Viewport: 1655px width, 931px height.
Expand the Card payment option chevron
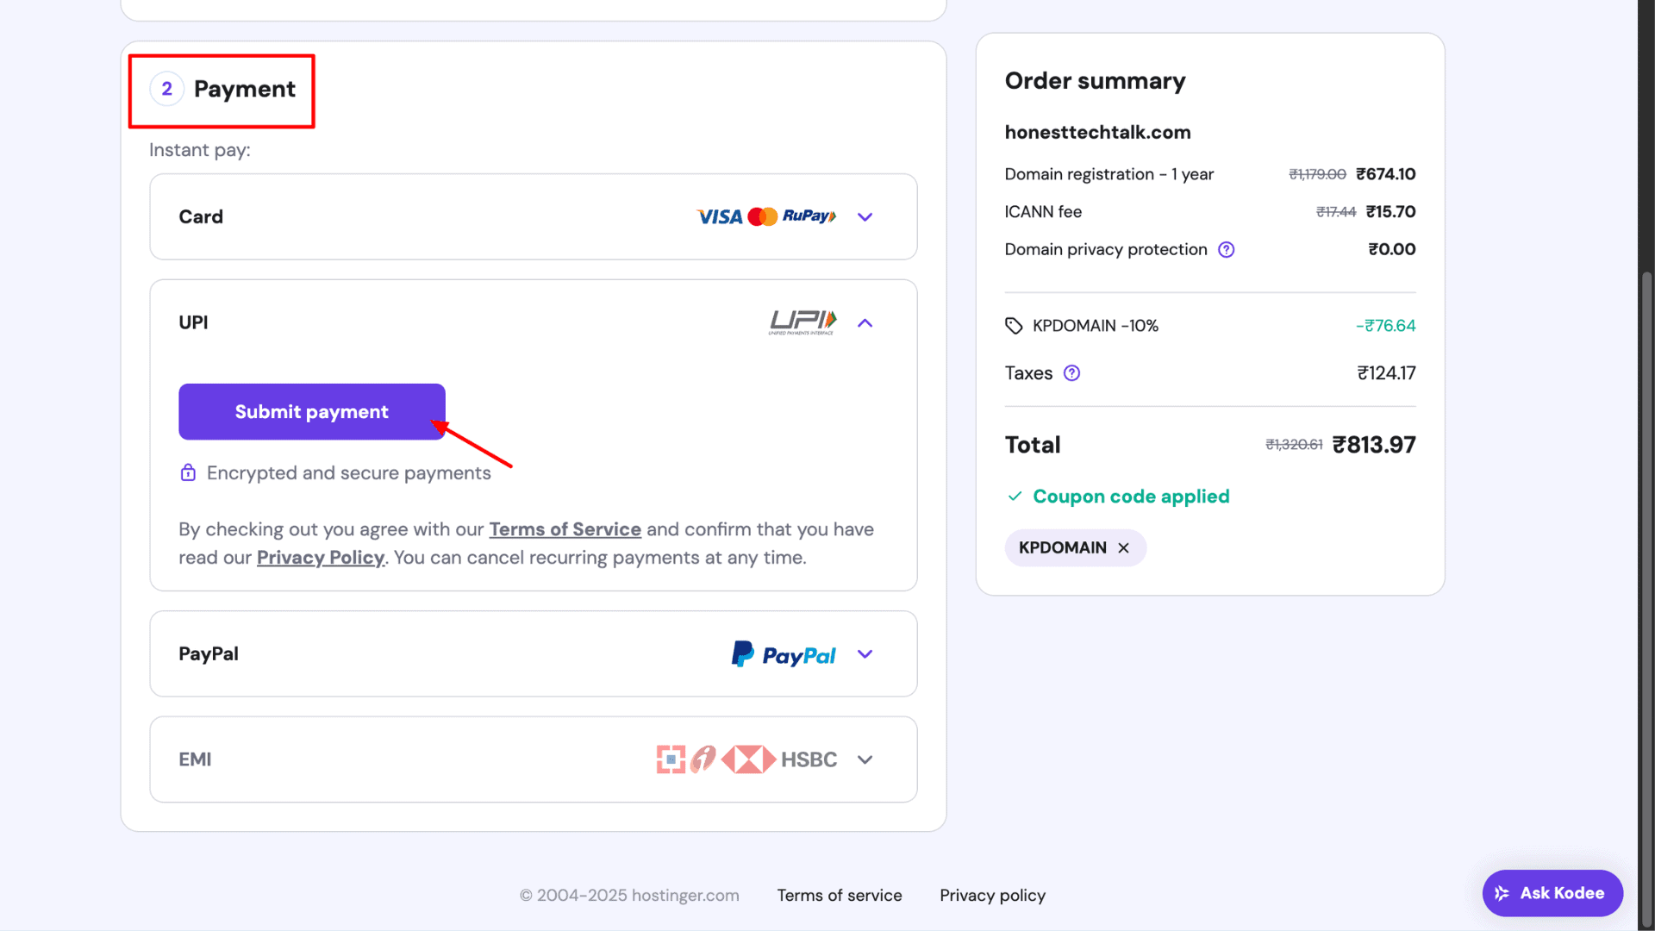click(x=865, y=217)
